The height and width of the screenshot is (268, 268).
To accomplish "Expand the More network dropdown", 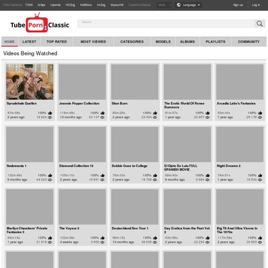I will (164, 5).
